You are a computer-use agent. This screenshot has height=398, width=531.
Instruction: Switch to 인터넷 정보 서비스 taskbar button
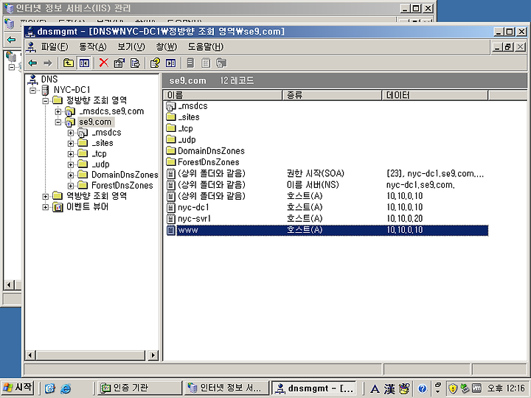point(226,388)
